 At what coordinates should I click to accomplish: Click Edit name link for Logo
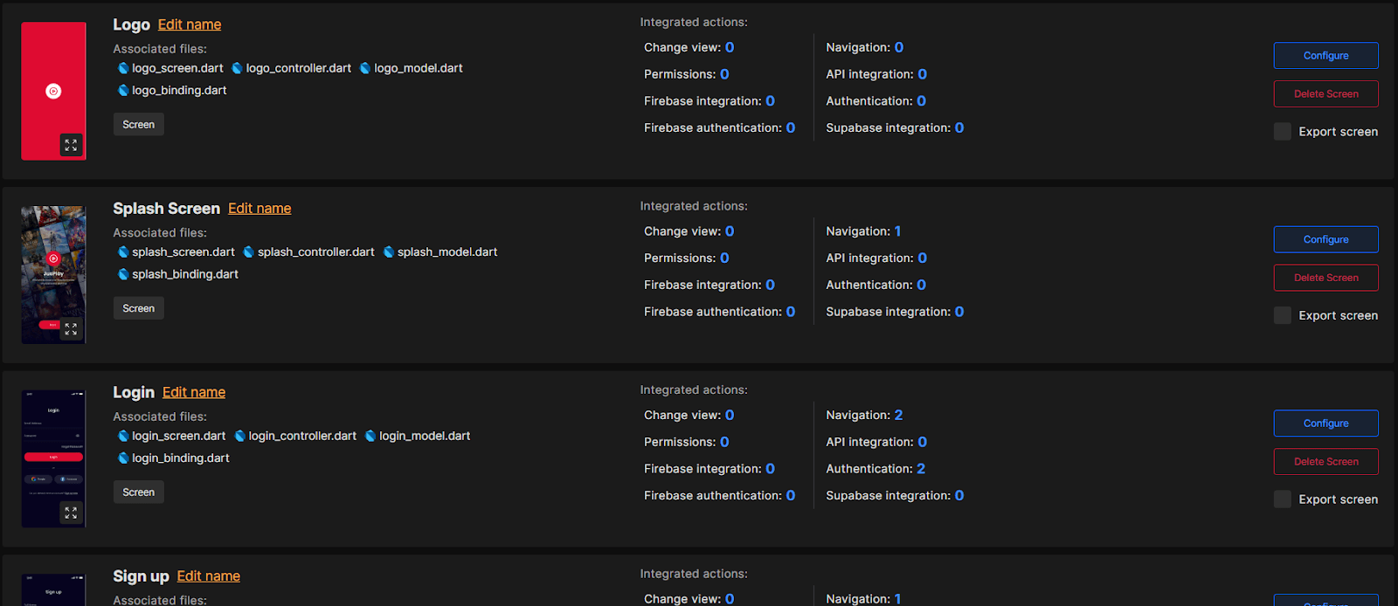click(190, 24)
